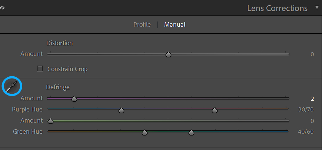Select the Defringe fringe color eyedropper tool
The image size is (322, 150).
(12, 86)
